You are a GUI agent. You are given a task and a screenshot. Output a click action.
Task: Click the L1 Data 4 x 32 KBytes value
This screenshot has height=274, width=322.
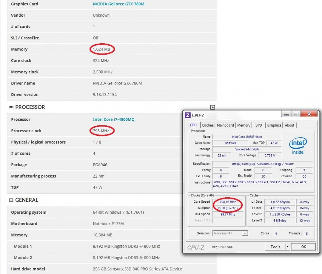pyautogui.click(x=280, y=202)
